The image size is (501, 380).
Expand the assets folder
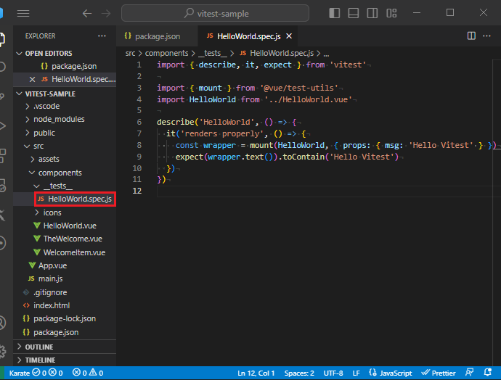(65, 159)
